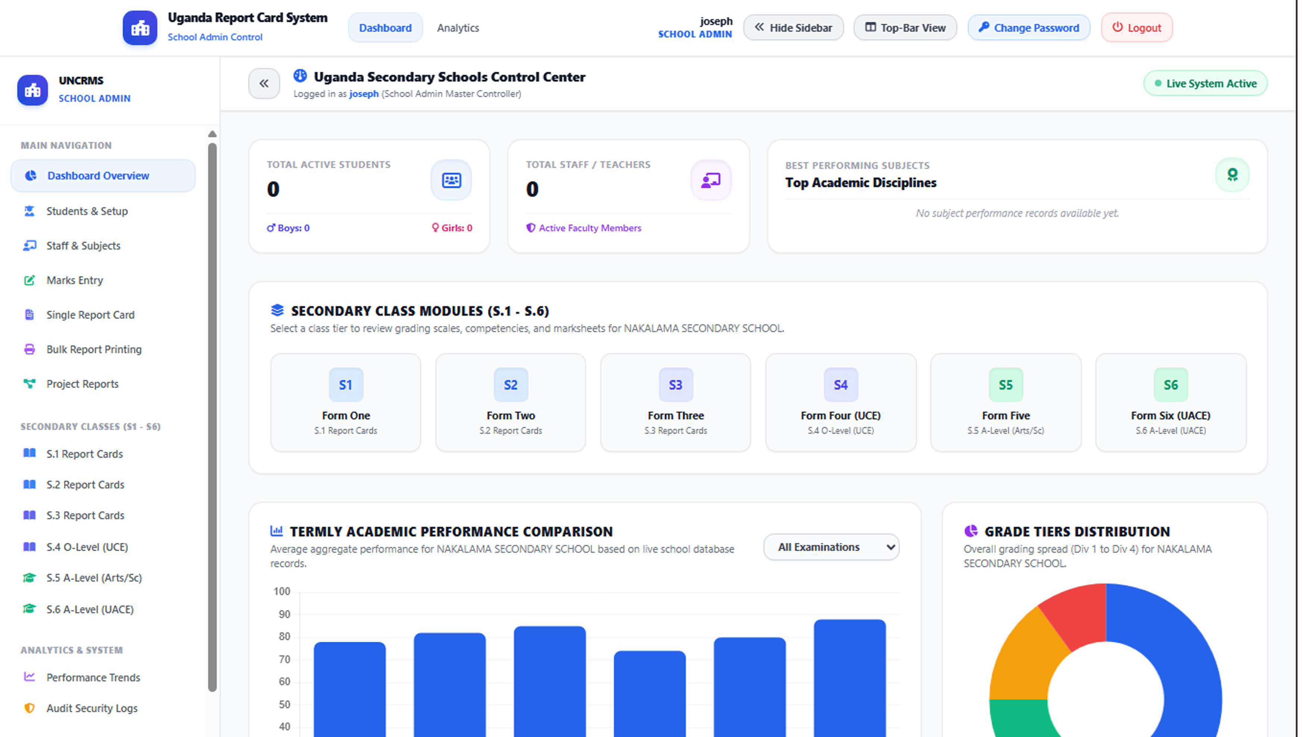Image resolution: width=1302 pixels, height=737 pixels.
Task: Click the S5 badge in Form Five card
Action: [1006, 385]
